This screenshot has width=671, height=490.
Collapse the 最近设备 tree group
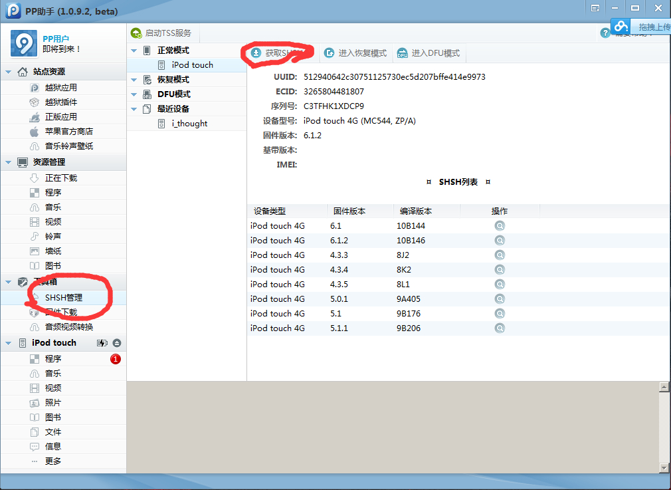(x=134, y=109)
